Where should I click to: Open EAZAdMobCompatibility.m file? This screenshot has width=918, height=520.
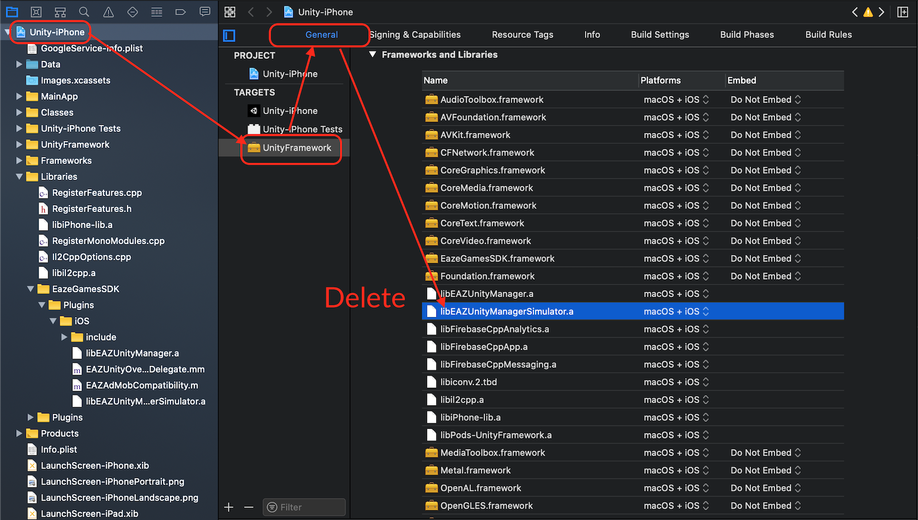135,385
